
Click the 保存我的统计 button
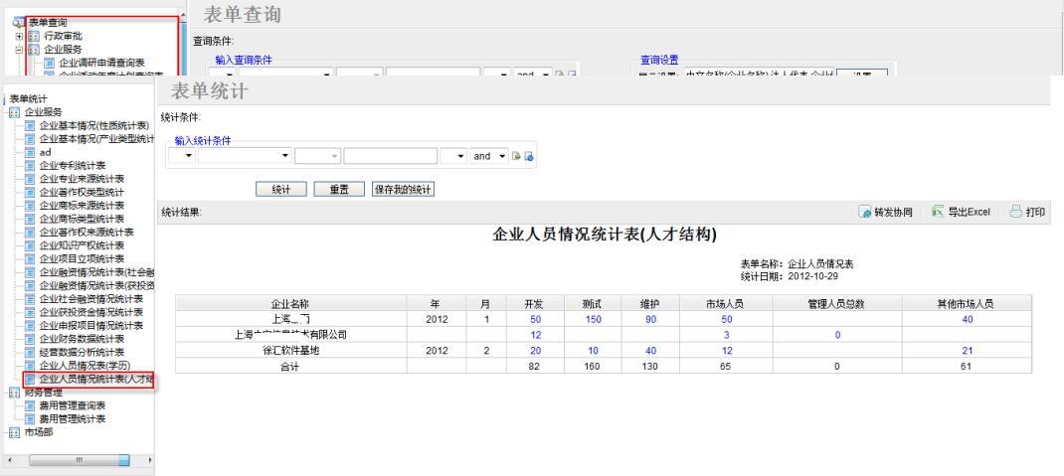pyautogui.click(x=403, y=190)
